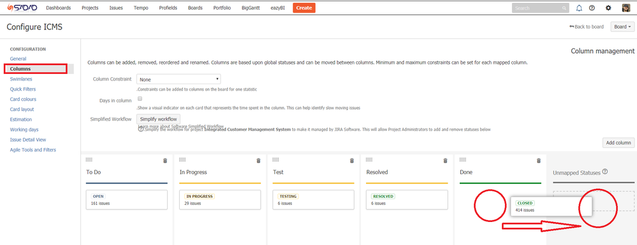Open the Board dropdown button
The width and height of the screenshot is (637, 245).
[622, 27]
